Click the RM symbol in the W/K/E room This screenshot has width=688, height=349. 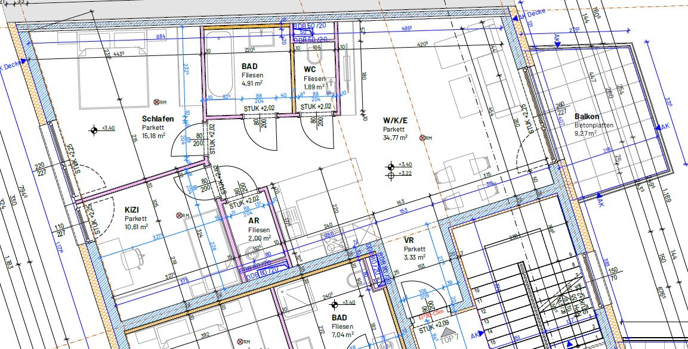point(423,138)
